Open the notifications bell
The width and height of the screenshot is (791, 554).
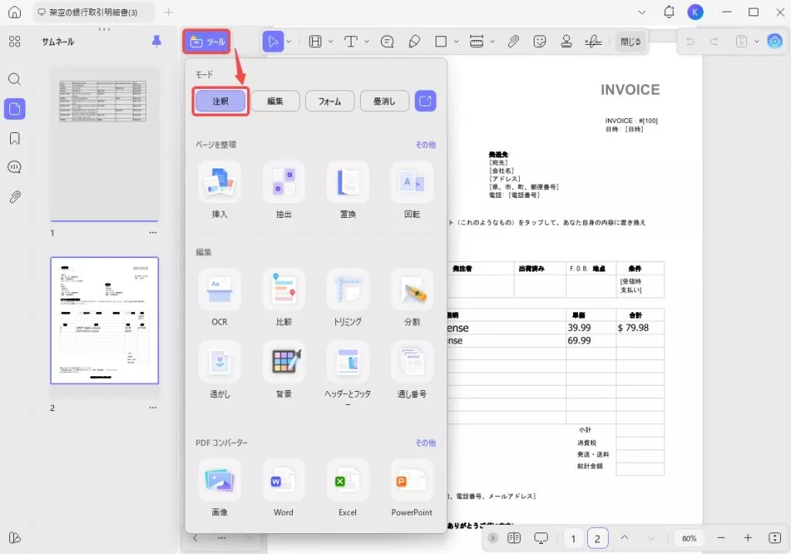(669, 12)
